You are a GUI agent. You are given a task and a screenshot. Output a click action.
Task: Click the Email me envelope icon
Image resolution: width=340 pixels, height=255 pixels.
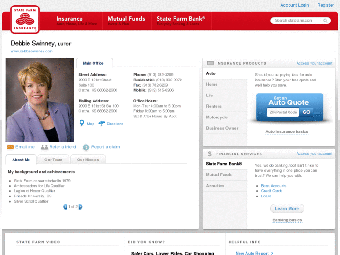(x=10, y=147)
